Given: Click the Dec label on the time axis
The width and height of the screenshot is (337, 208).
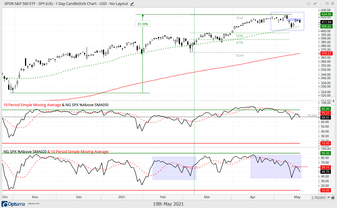Looking at the screenshot, I should pos(79,197).
